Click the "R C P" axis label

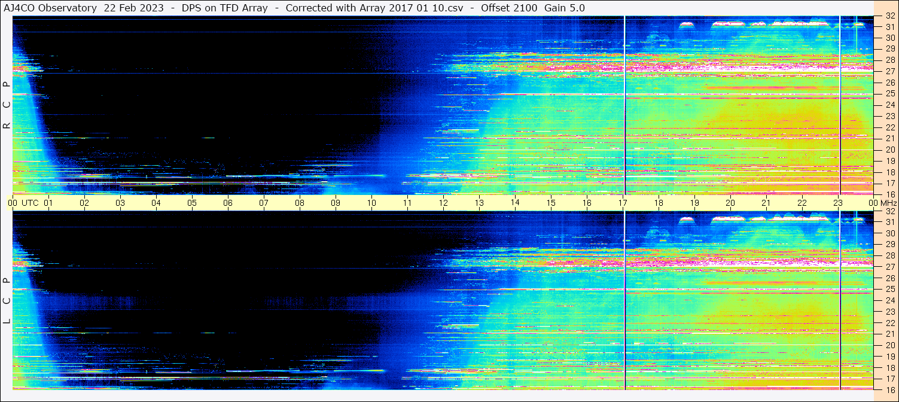(x=7, y=106)
